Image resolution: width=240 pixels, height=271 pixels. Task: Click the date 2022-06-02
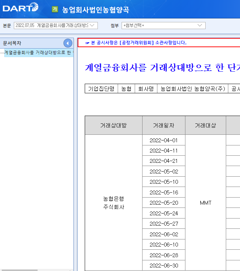pyautogui.click(x=164, y=234)
